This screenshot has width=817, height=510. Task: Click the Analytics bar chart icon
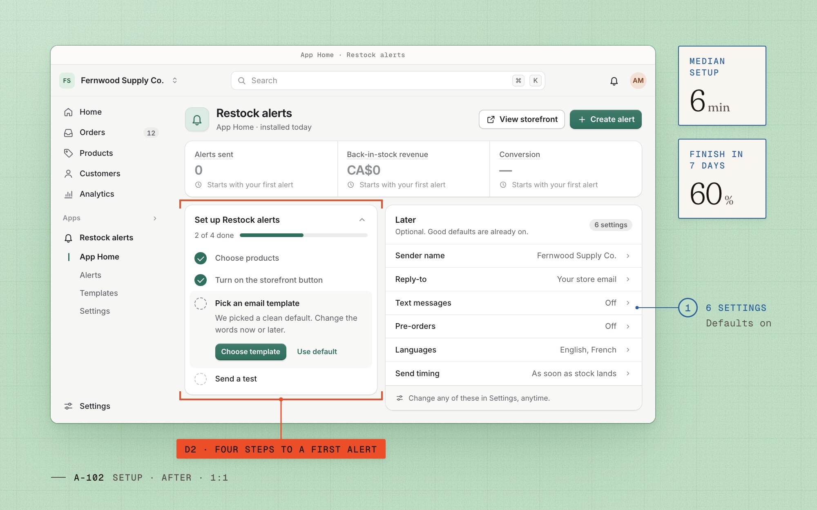click(x=68, y=194)
